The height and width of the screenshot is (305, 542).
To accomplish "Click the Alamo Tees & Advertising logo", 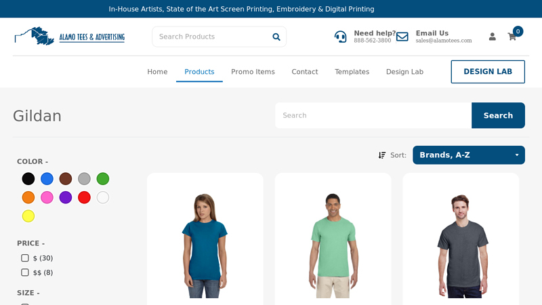I will pos(70,37).
